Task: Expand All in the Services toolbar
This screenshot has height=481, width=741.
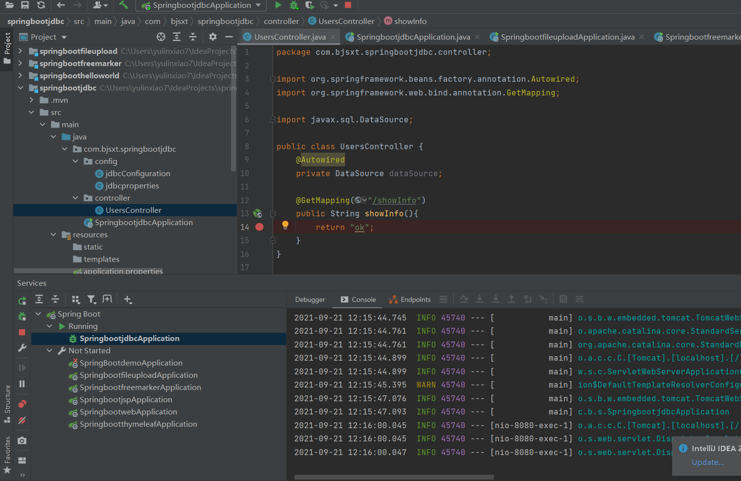Action: [x=40, y=299]
